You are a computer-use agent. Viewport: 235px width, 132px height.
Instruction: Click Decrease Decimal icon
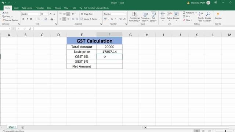pyautogui.click(x=124, y=19)
